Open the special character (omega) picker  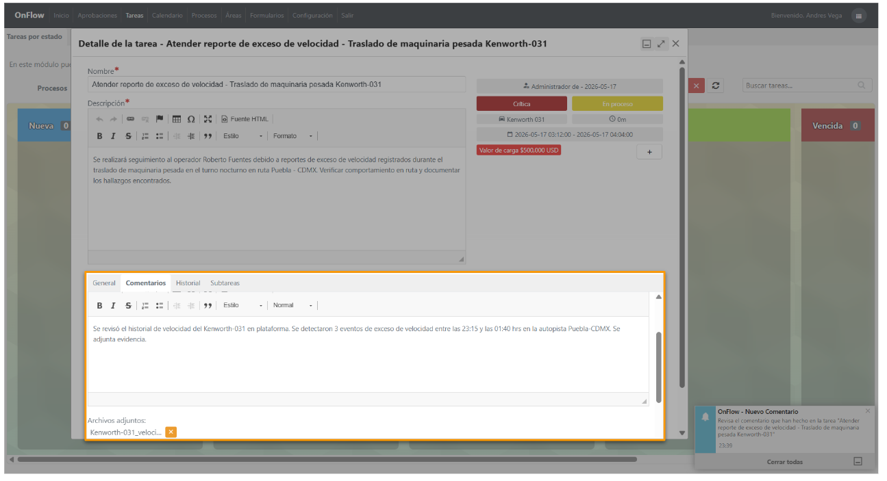tap(191, 119)
